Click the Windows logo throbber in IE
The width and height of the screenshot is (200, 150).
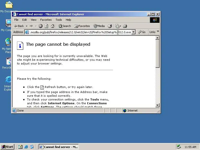click(x=154, y=20)
